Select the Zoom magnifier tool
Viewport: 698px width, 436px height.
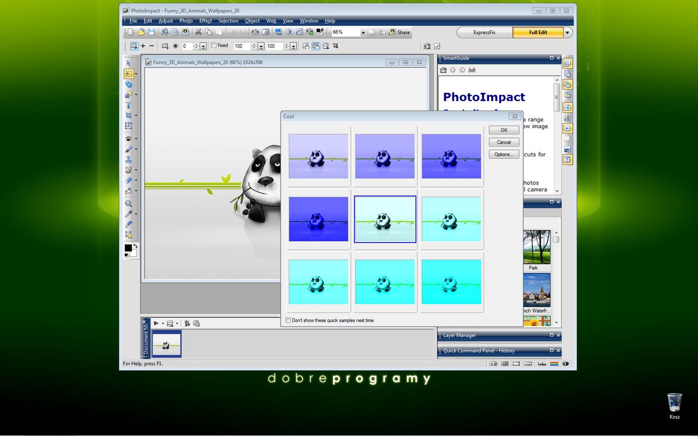coord(128,203)
